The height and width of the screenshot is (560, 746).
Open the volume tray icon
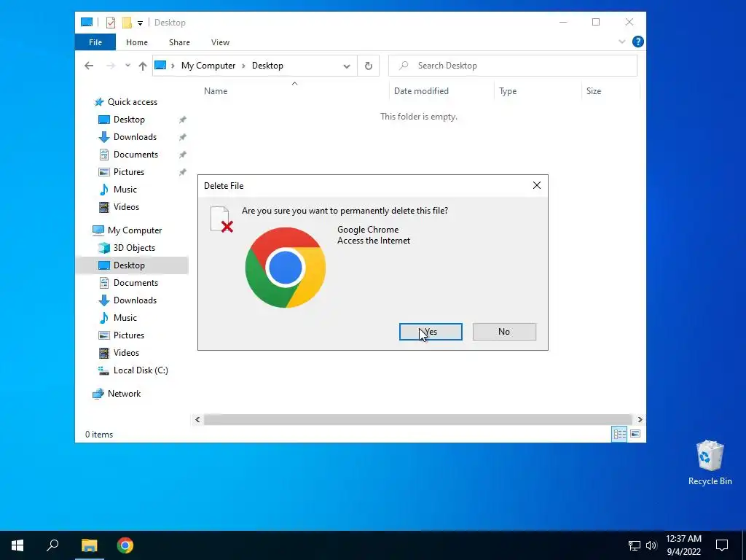tap(651, 545)
